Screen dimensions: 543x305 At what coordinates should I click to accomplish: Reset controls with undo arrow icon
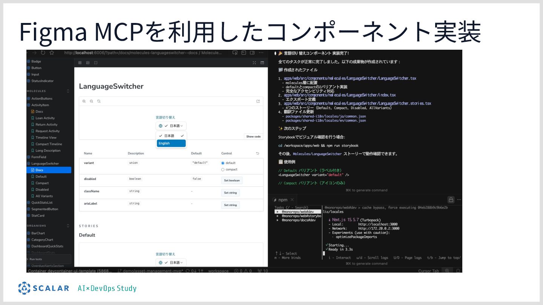258,153
